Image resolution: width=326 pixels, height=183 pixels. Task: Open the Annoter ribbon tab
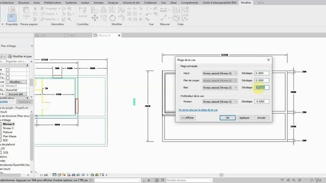(98, 3)
